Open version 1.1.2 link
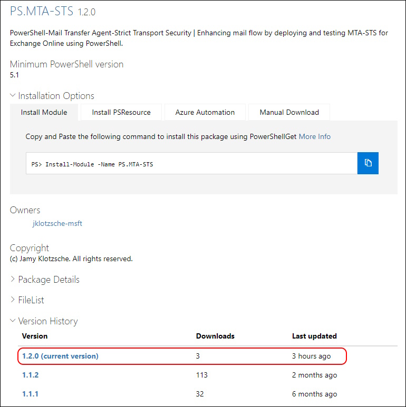 click(x=30, y=375)
